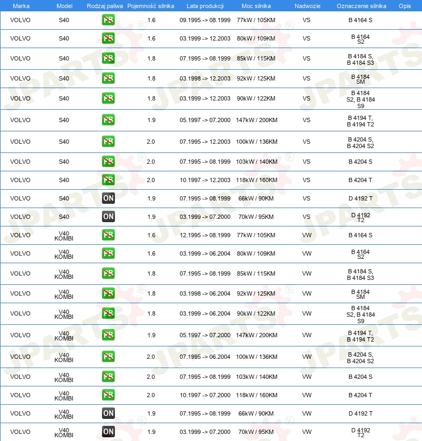The height and width of the screenshot is (441, 422).
Task: Select the '07.1995 -> 06.2004' production dates cell
Action: coord(205,357)
